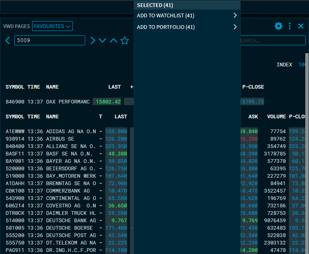Click the VOLUME column header
The width and height of the screenshot is (309, 254).
click(276, 117)
